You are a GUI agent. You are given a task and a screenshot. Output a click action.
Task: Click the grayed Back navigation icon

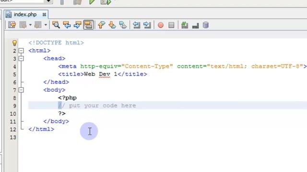[x=23, y=25]
